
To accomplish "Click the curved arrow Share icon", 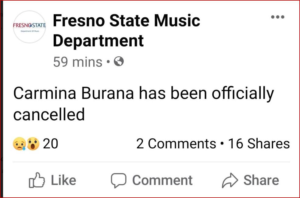I will coord(229,180).
